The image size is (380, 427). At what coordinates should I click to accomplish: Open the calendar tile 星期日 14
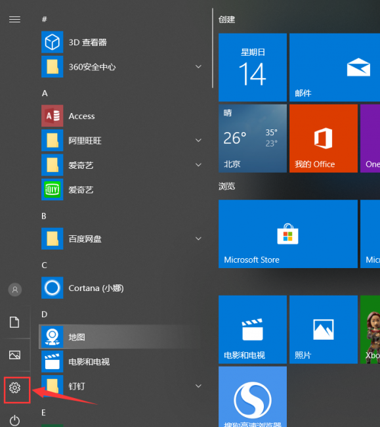click(253, 68)
